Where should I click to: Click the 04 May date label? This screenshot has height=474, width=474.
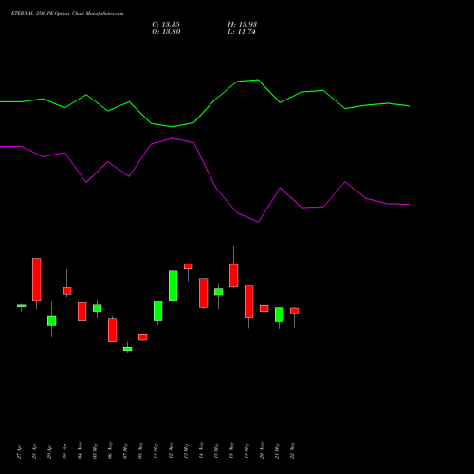[x=80, y=450]
